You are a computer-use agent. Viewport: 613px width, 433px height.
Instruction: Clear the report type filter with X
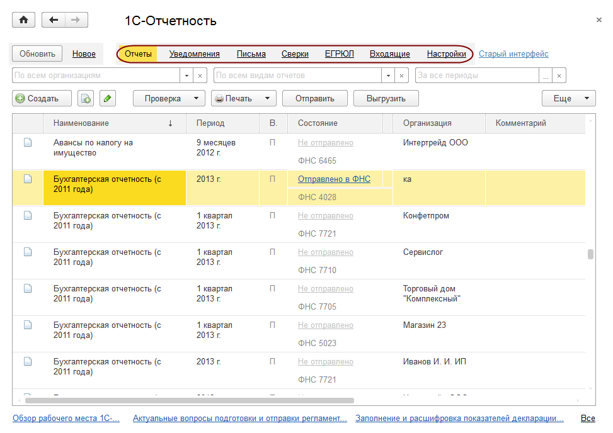[403, 76]
